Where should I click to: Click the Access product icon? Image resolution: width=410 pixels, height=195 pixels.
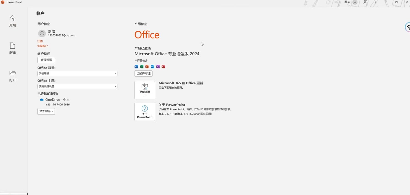pos(163,67)
